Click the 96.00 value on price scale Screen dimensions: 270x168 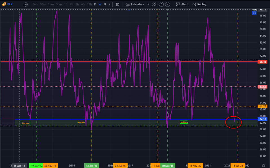tap(263, 16)
